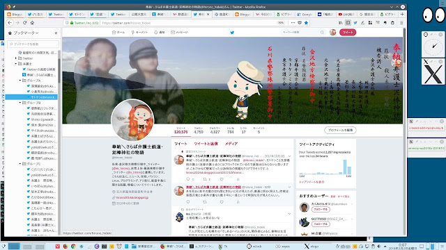The image size is (446, 250).
Task: Click the Twitter bird logo in page header
Action: pos(232,33)
